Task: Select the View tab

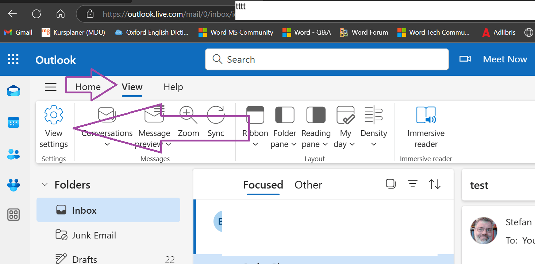Action: click(132, 87)
